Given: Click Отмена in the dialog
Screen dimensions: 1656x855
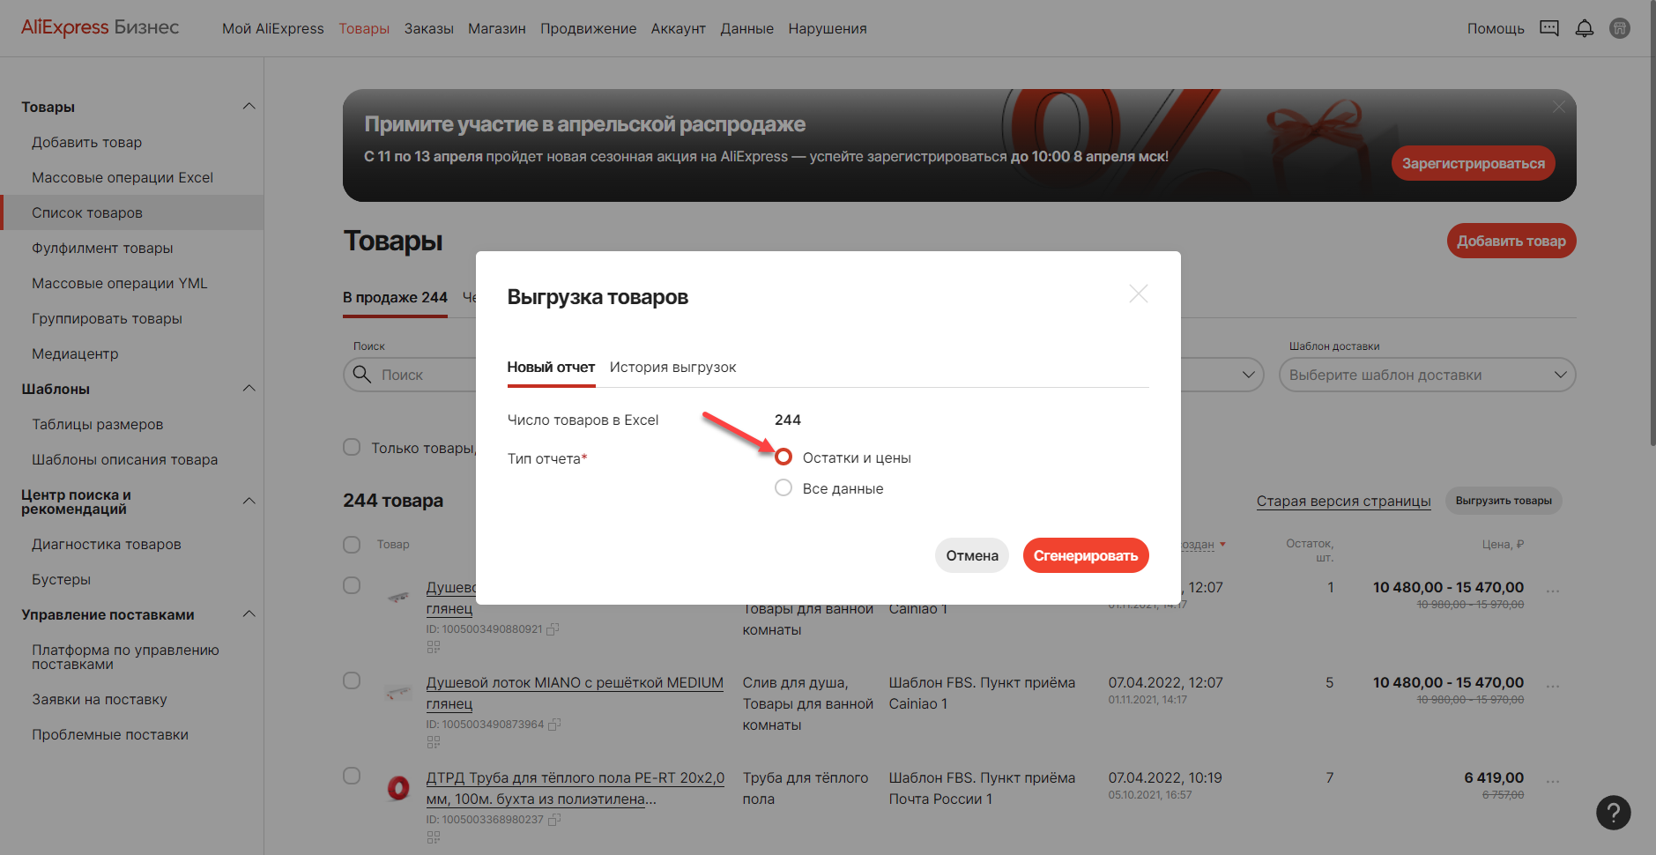Looking at the screenshot, I should click(x=972, y=555).
